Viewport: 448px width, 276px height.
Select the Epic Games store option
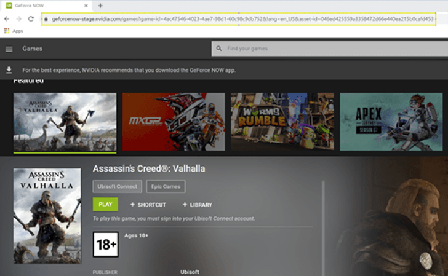tap(166, 186)
